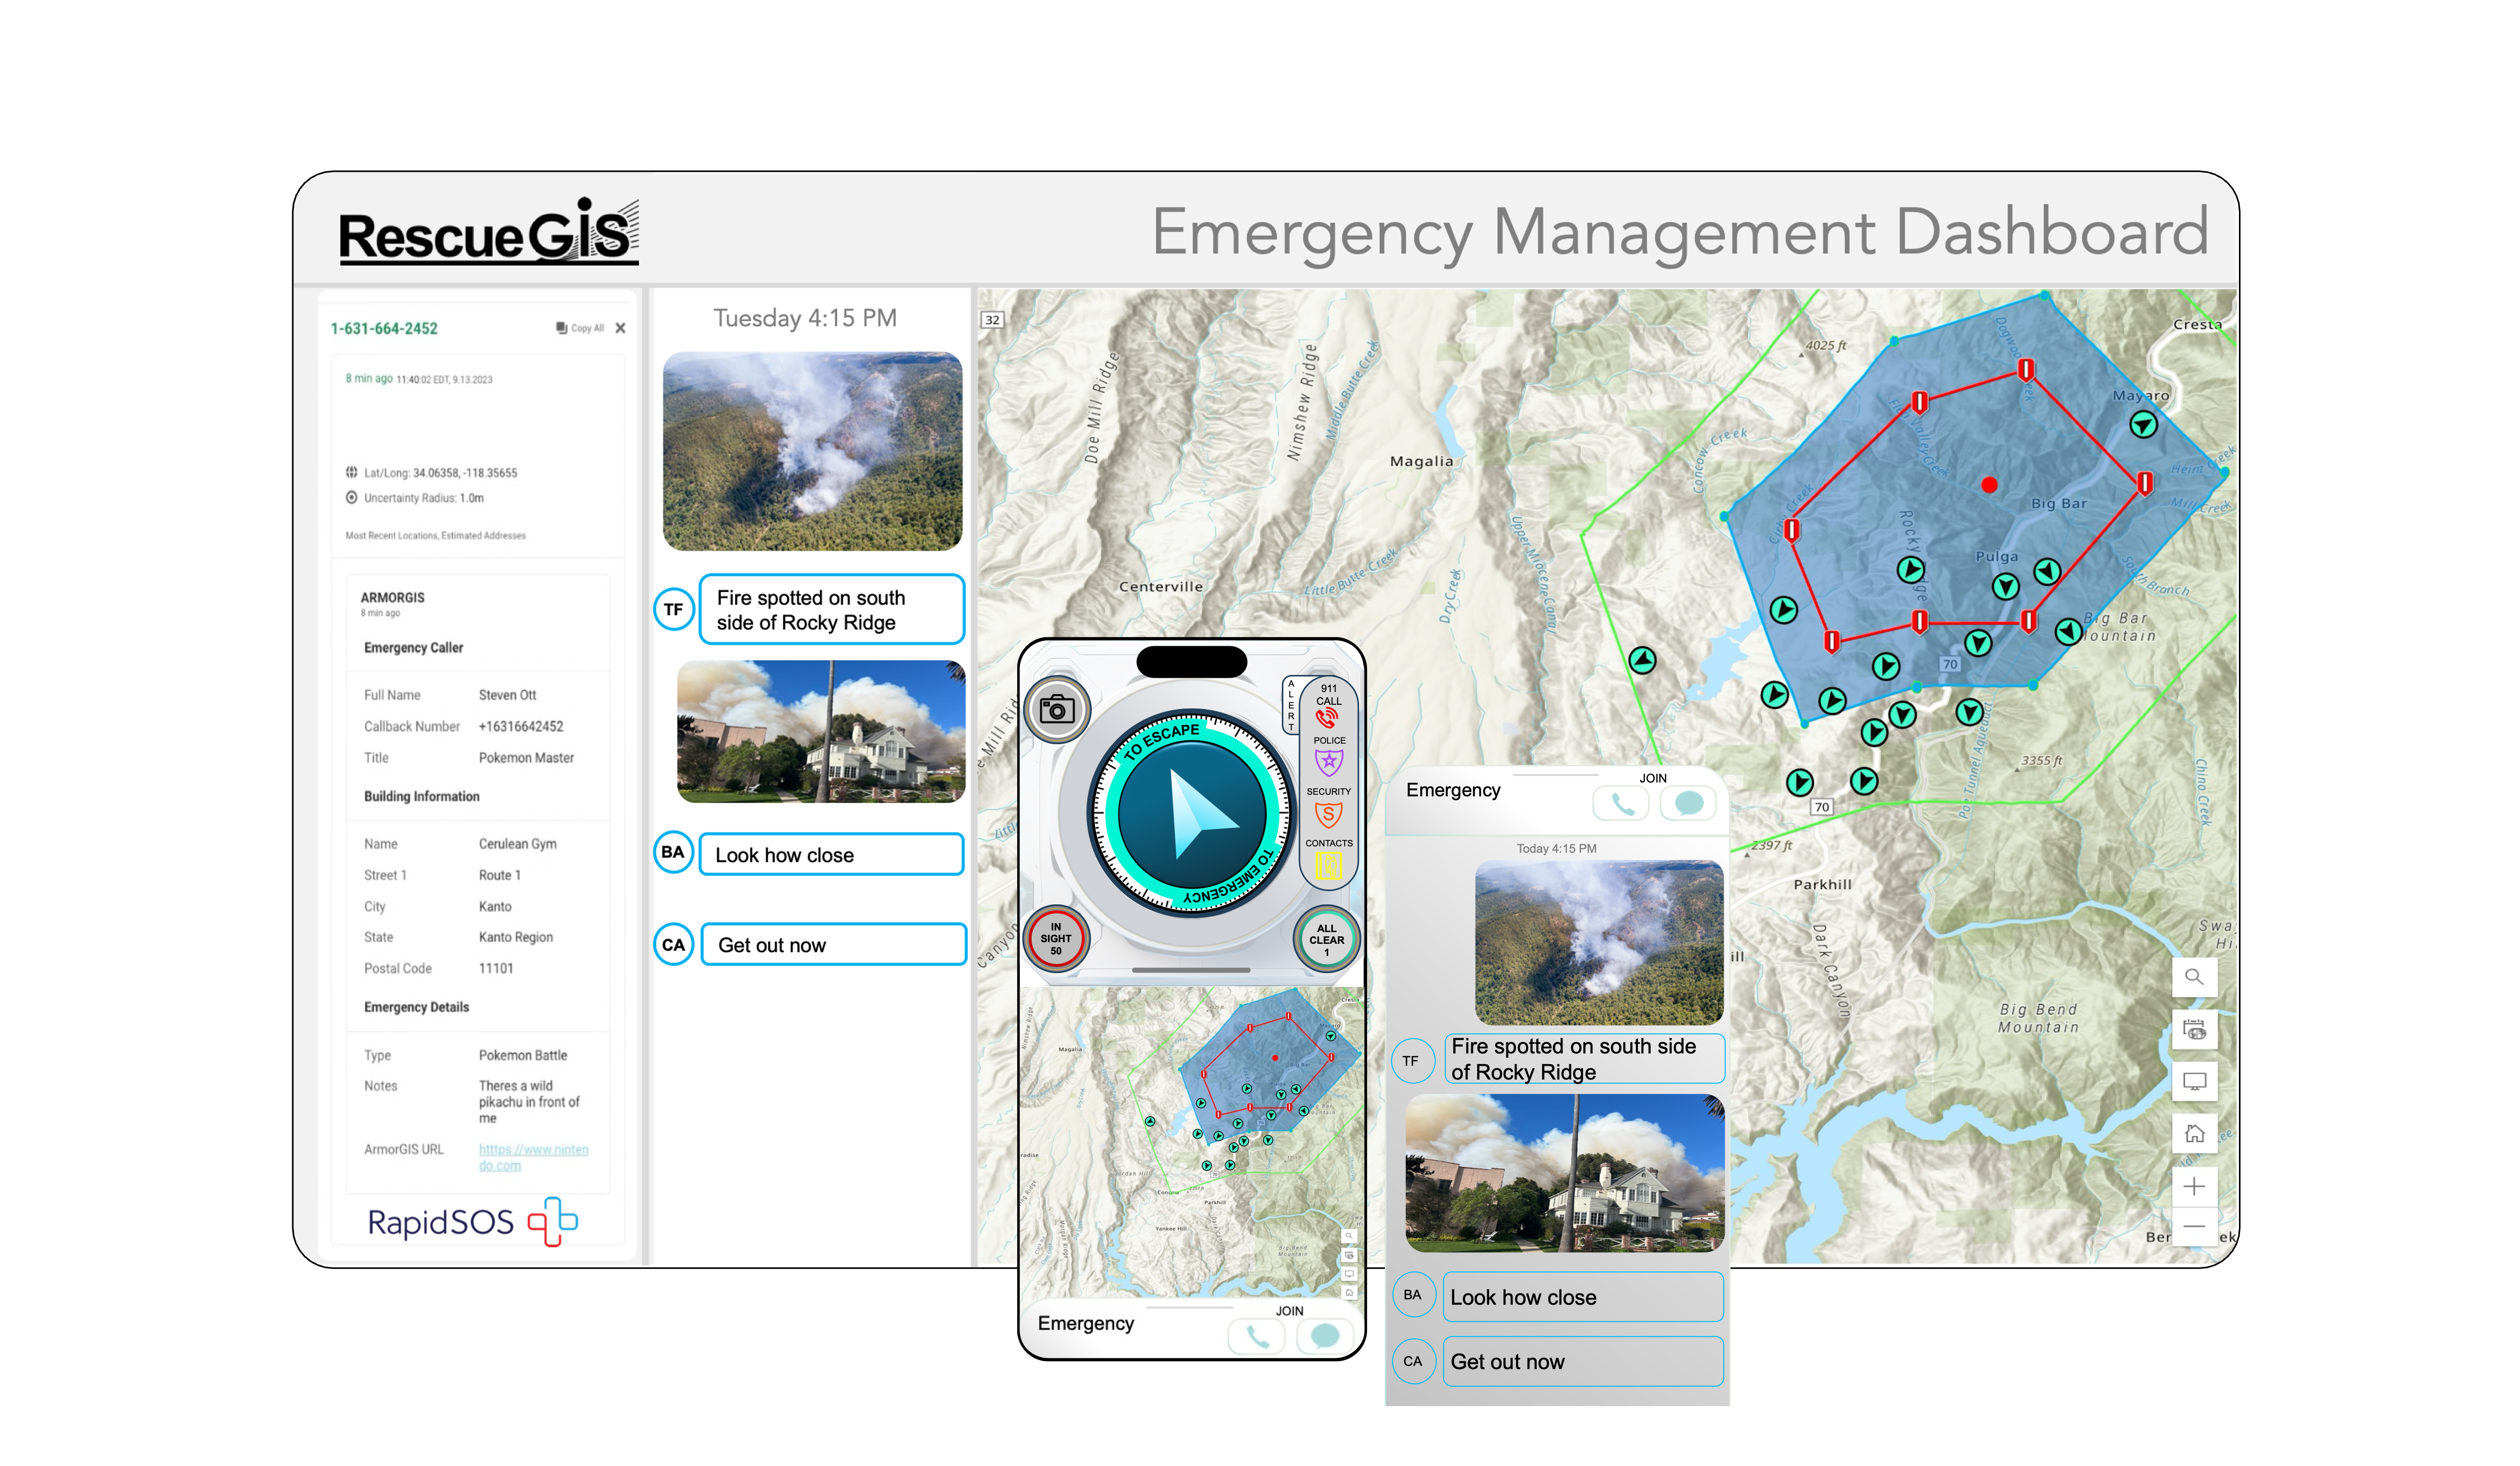This screenshot has width=2520, height=1466.
Task: Open the Contacts icon in alert panel
Action: [1328, 865]
